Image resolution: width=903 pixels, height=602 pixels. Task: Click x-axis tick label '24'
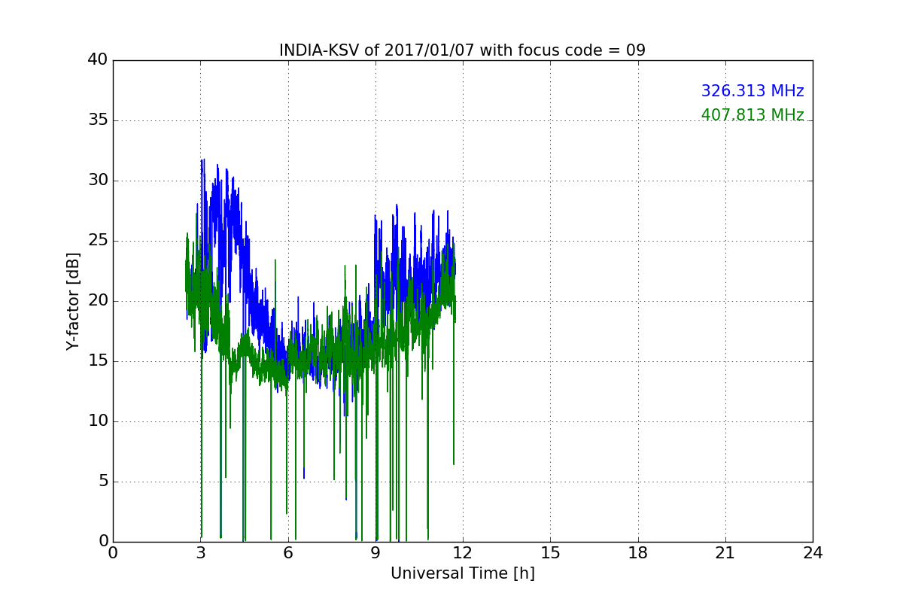pyautogui.click(x=813, y=552)
